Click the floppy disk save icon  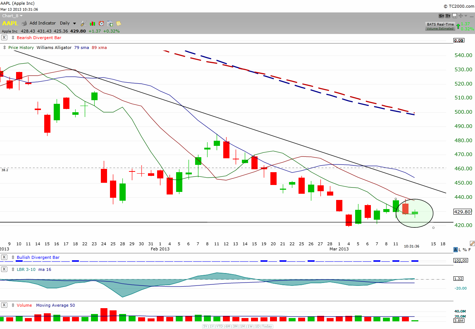point(455,16)
